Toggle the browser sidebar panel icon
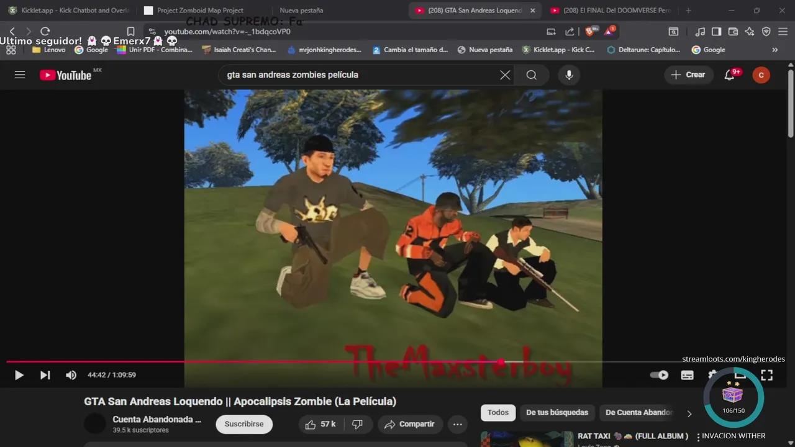795x447 pixels. click(716, 32)
